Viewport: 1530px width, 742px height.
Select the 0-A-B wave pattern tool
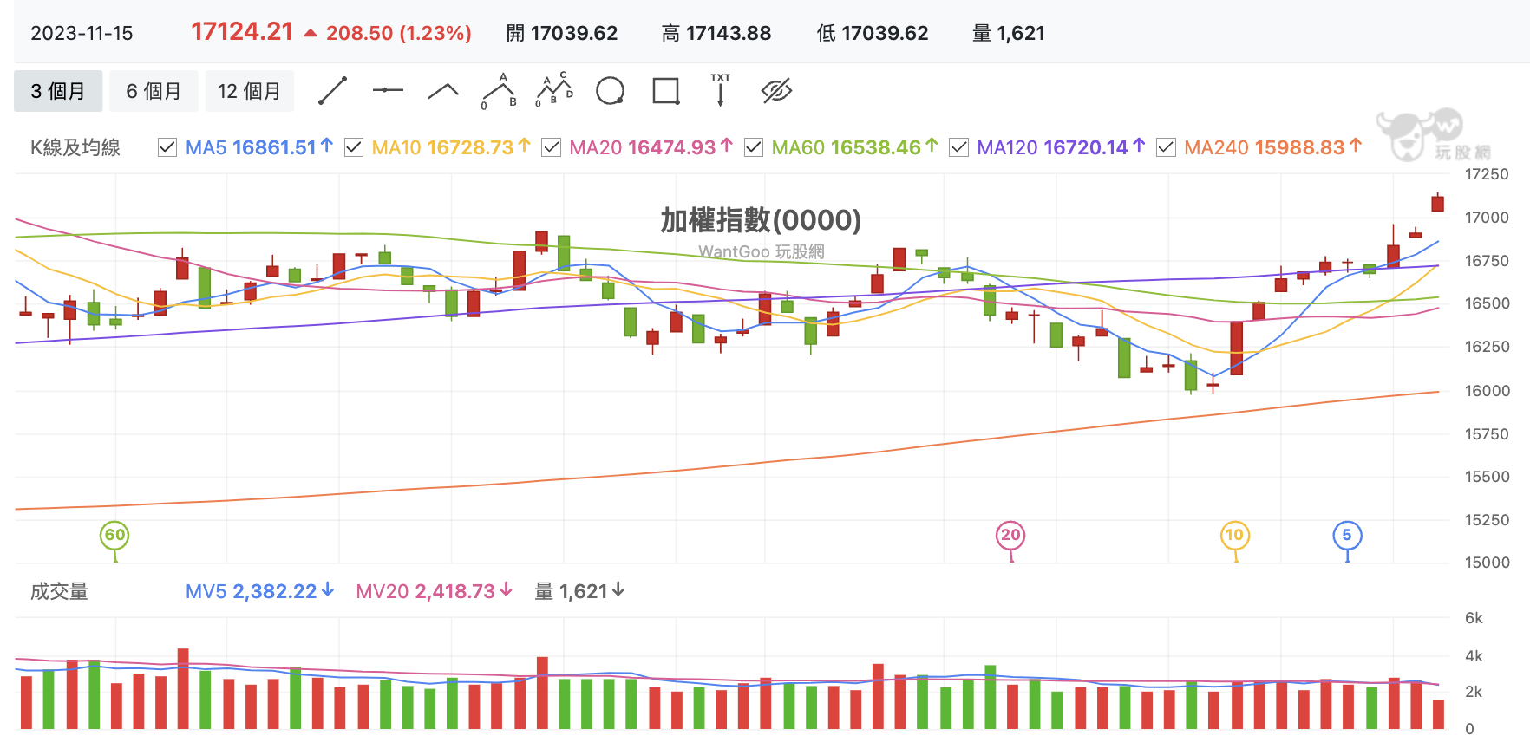[x=500, y=91]
